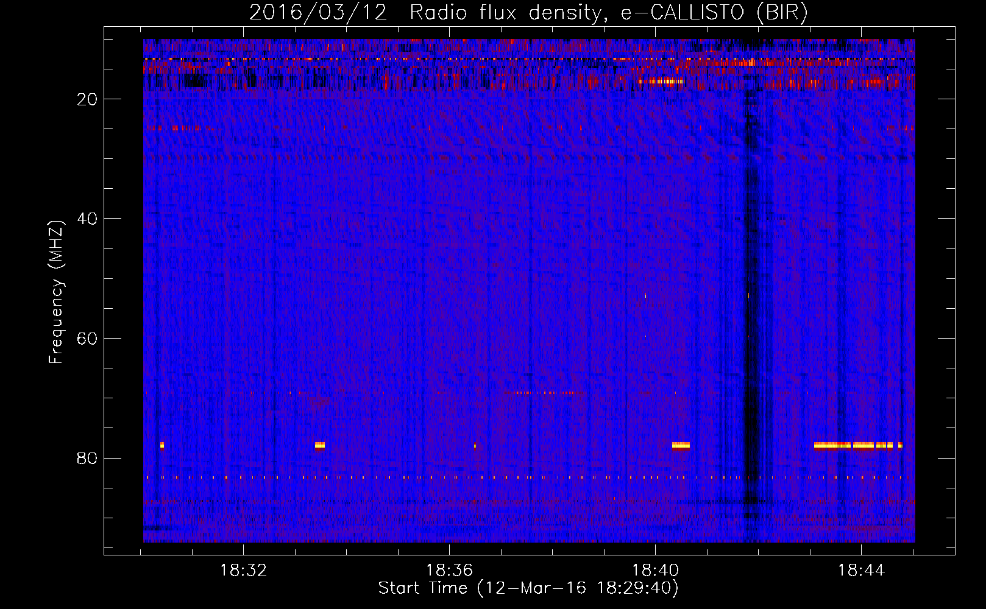Viewport: 986px width, 609px height.
Task: Select the 'Frequency (MHZ)' axis label
Action: 55,292
